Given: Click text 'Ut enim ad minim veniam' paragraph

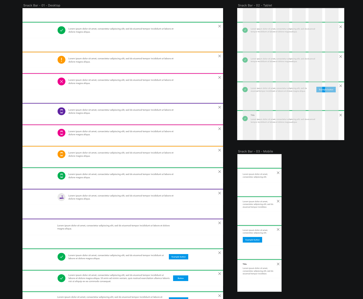Looking at the screenshot, I should (119, 278).
